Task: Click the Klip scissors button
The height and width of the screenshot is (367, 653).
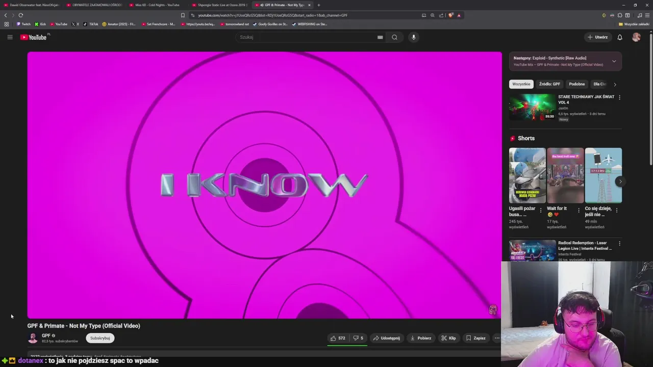Action: point(448,338)
